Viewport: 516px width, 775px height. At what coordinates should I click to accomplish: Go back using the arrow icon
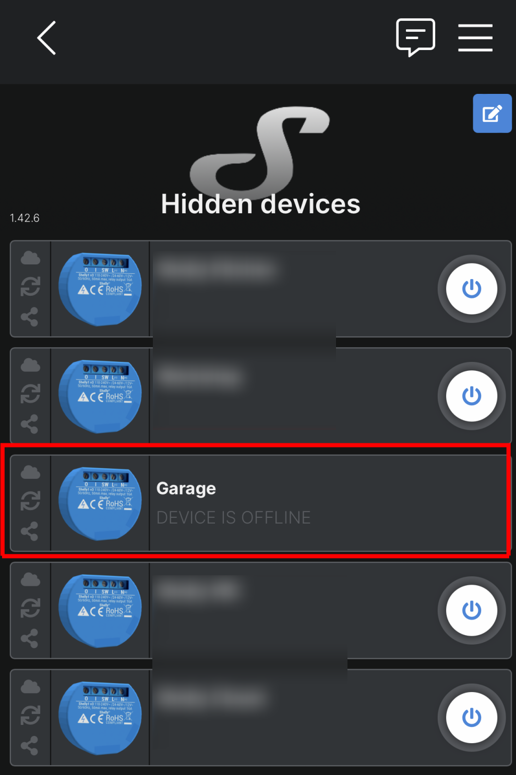[x=46, y=38]
